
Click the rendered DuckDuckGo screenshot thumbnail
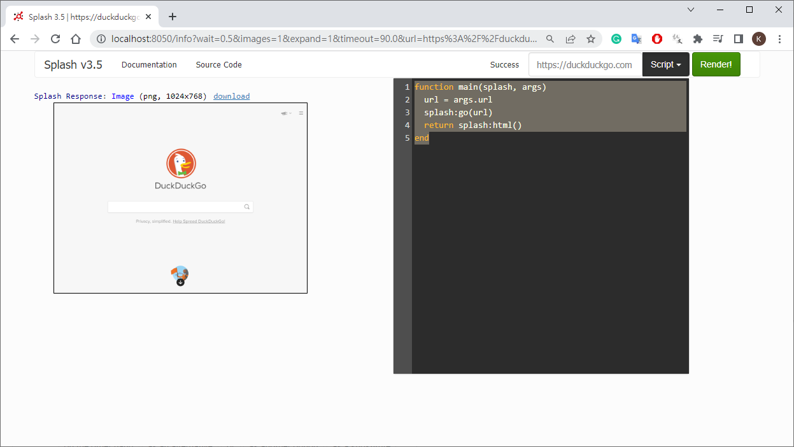pos(180,197)
